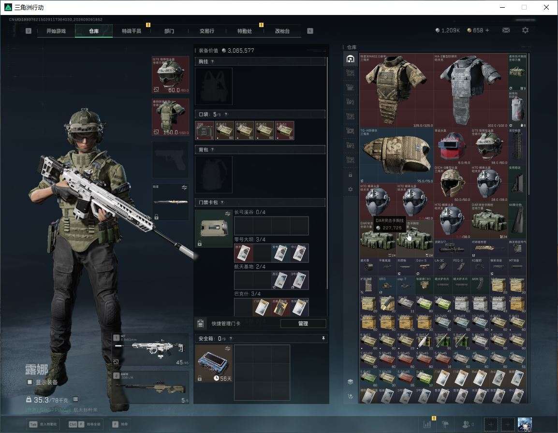The height and width of the screenshot is (433, 558).
Task: Select the H70 helmet showing /40.0 durability
Action: 415,202
